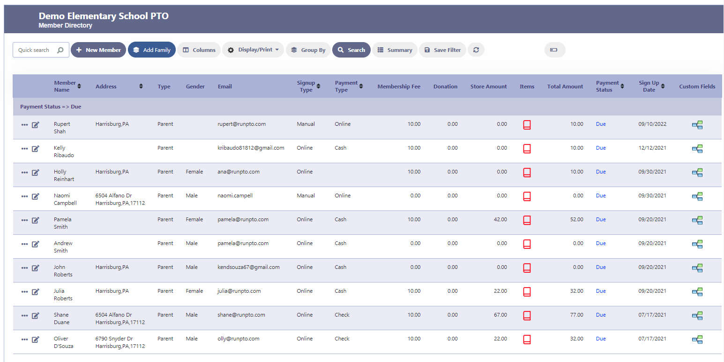The height and width of the screenshot is (362, 724).
Task: Click total amount 77.00
Action: pyautogui.click(x=577, y=315)
